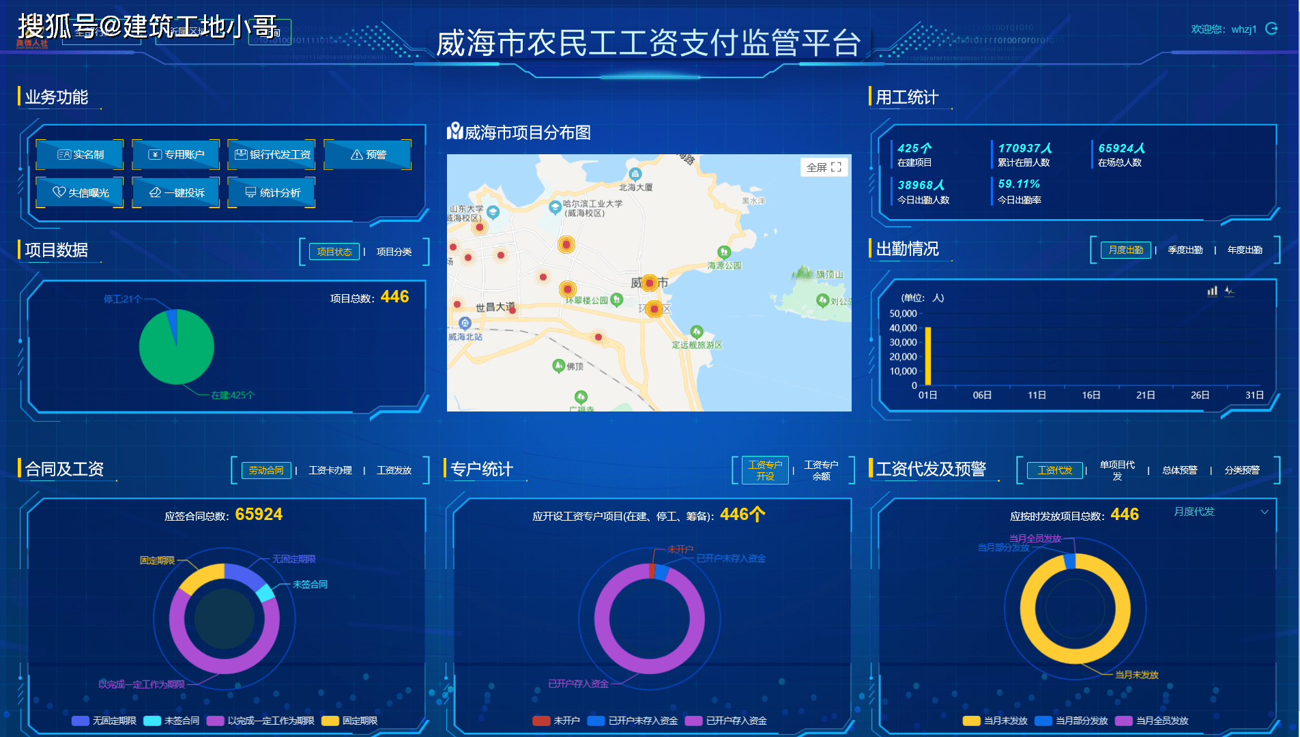This screenshot has width=1300, height=737.
Task: Switch to 季度出勤 tab
Action: point(1185,250)
